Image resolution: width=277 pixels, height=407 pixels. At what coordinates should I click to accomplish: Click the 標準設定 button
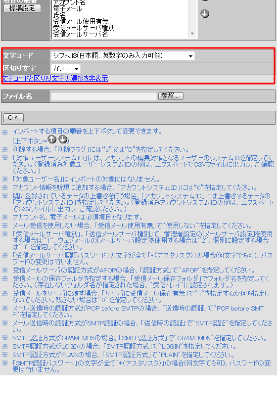point(22,8)
